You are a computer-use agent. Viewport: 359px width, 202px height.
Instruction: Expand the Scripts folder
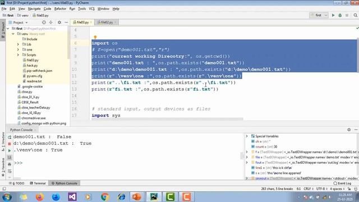[x=18, y=55]
